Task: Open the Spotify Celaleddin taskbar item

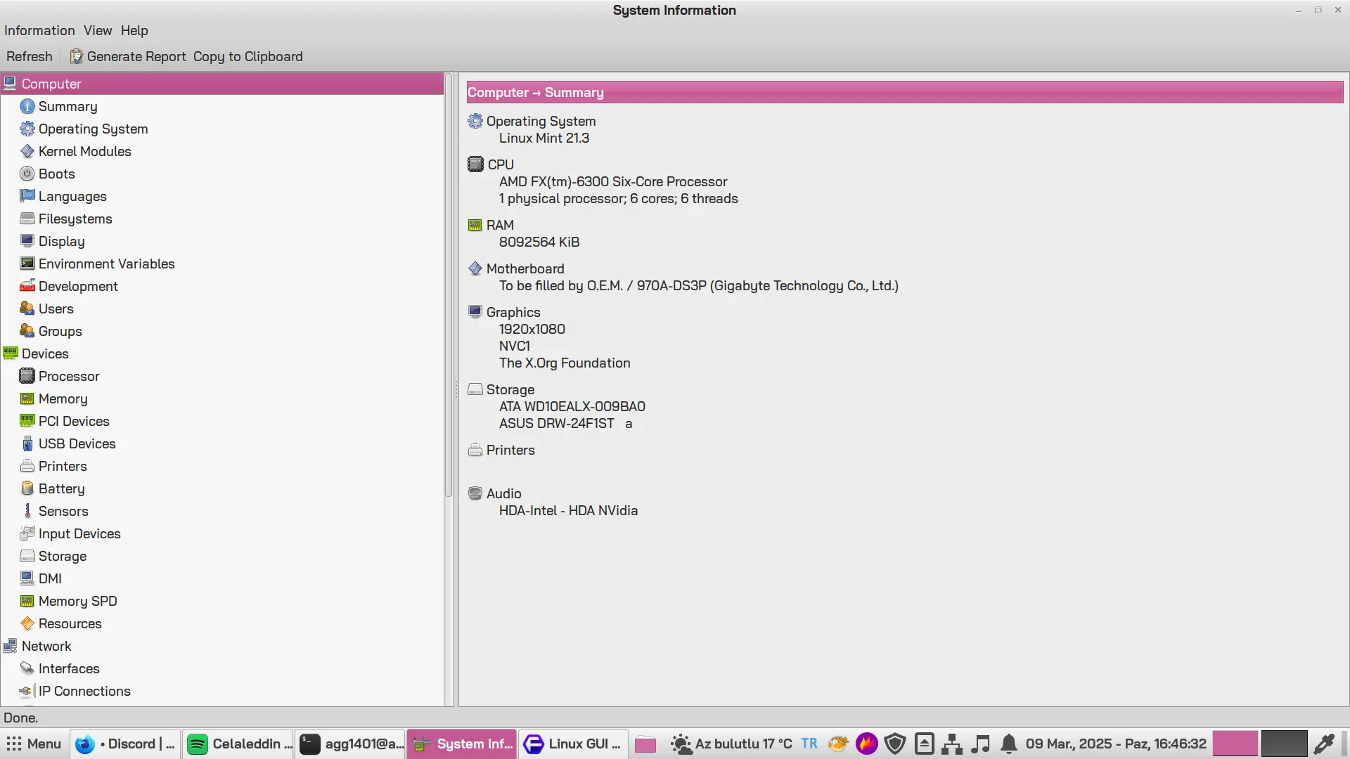Action: 238,744
